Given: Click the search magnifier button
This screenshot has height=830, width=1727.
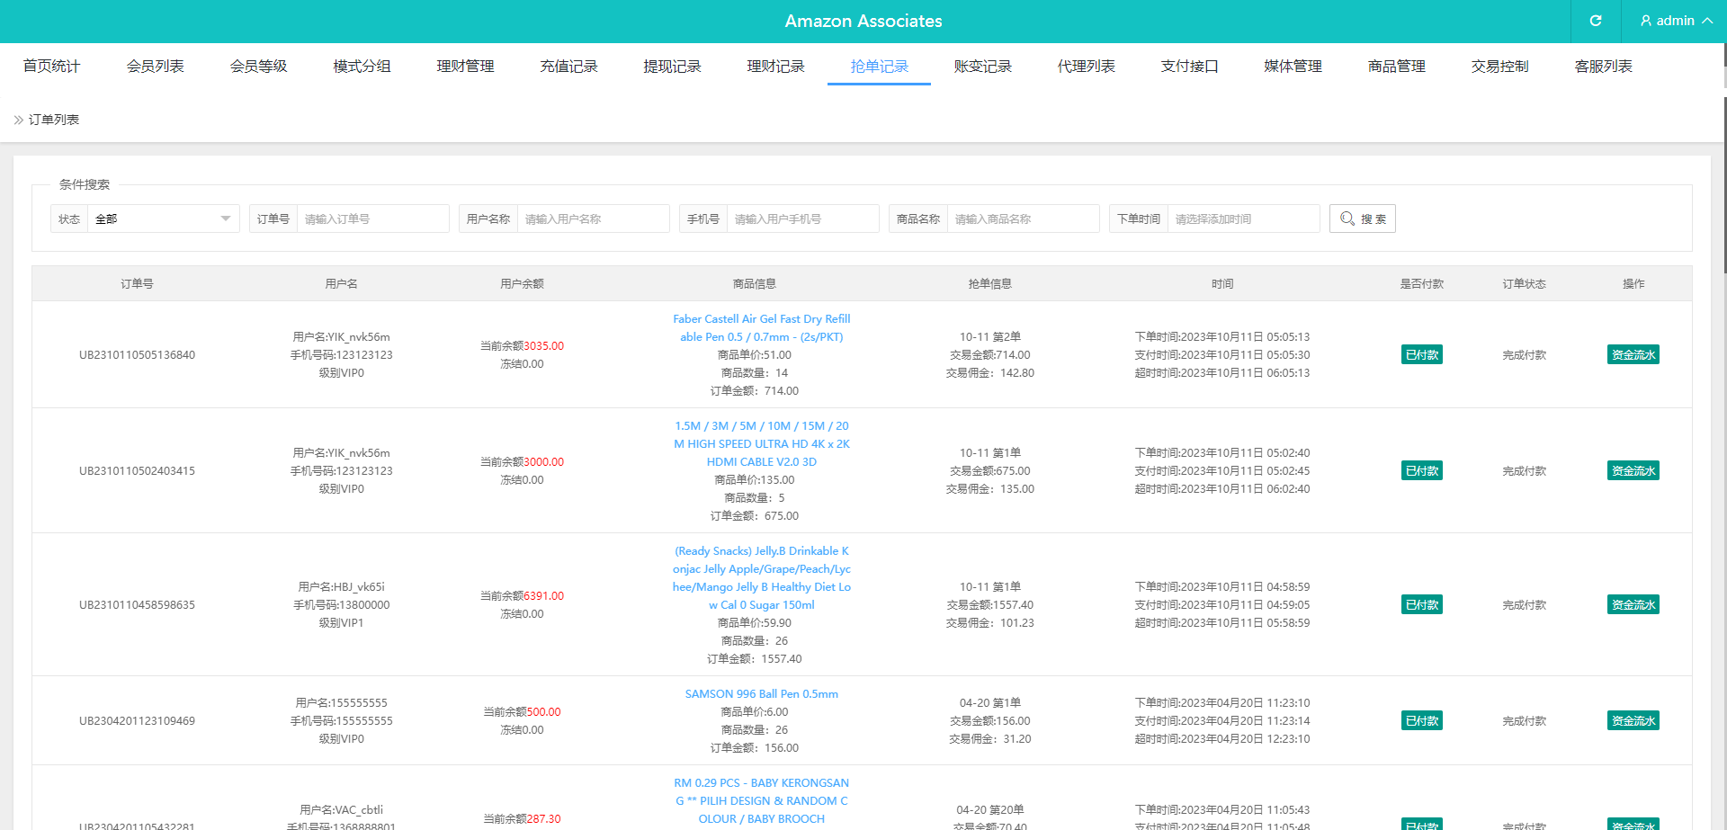Looking at the screenshot, I should pyautogui.click(x=1362, y=219).
